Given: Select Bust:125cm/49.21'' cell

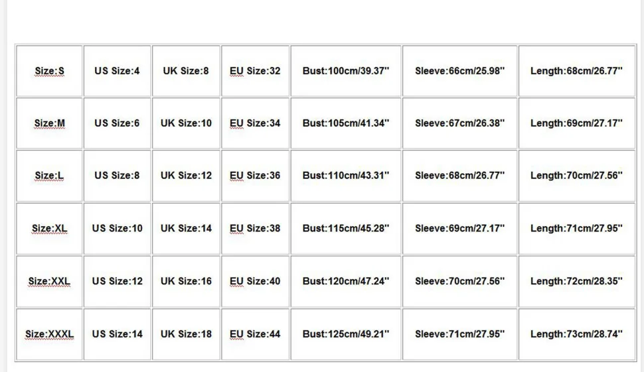Looking at the screenshot, I should coord(346,334).
